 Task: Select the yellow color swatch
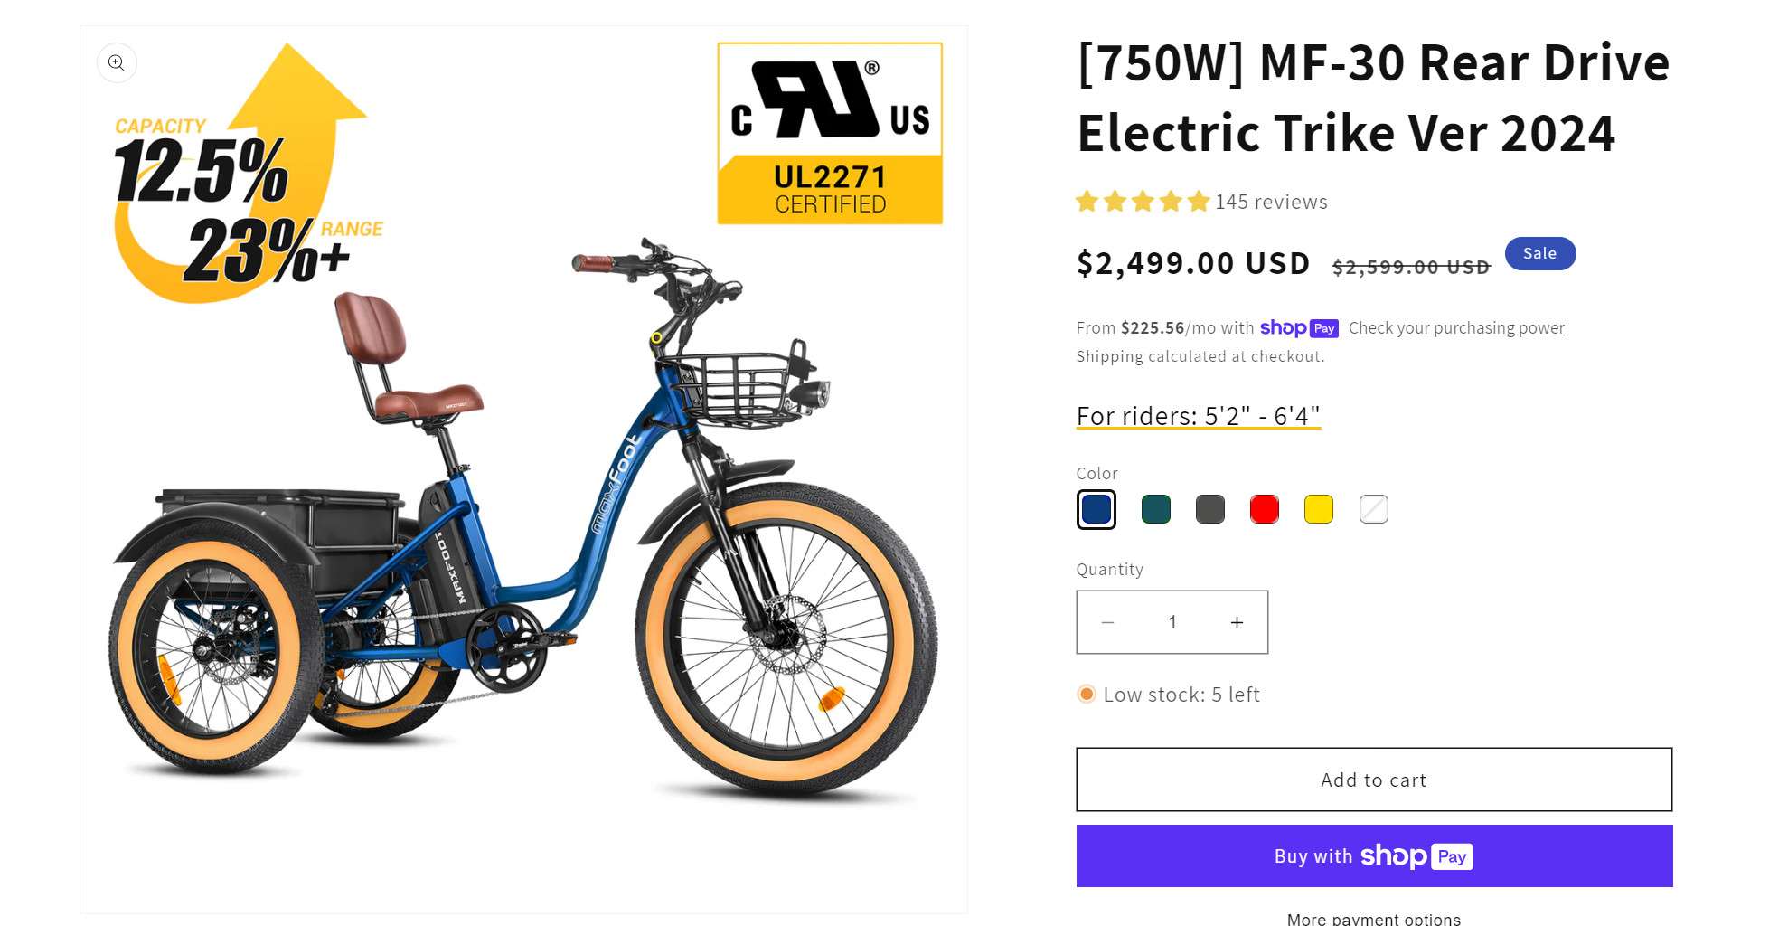pos(1318,509)
